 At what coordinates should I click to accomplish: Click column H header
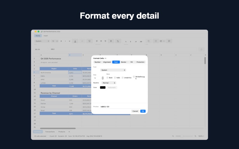167,55
